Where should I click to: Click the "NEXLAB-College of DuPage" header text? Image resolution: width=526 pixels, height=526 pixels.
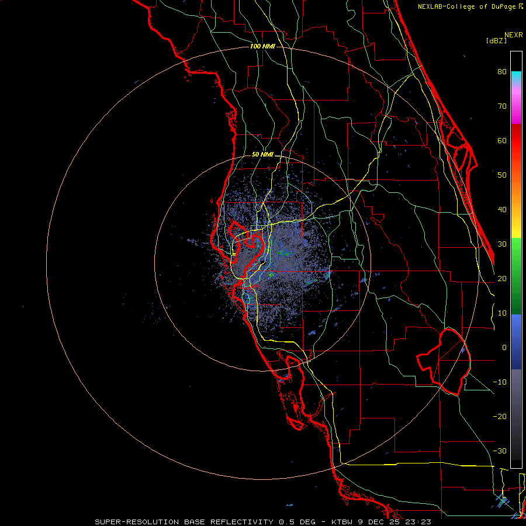(466, 6)
